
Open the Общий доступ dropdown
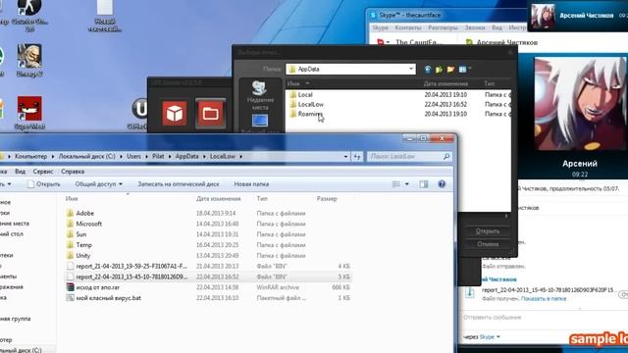click(98, 184)
